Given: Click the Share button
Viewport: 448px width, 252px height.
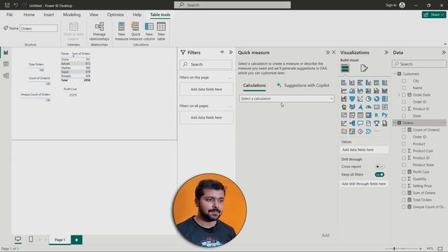Looking at the screenshot, I should [x=434, y=15].
